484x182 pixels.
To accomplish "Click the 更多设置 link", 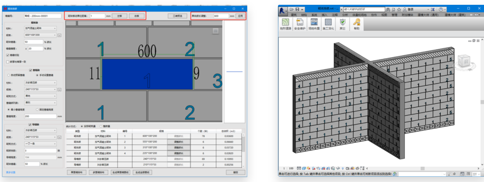I will click(11, 172).
